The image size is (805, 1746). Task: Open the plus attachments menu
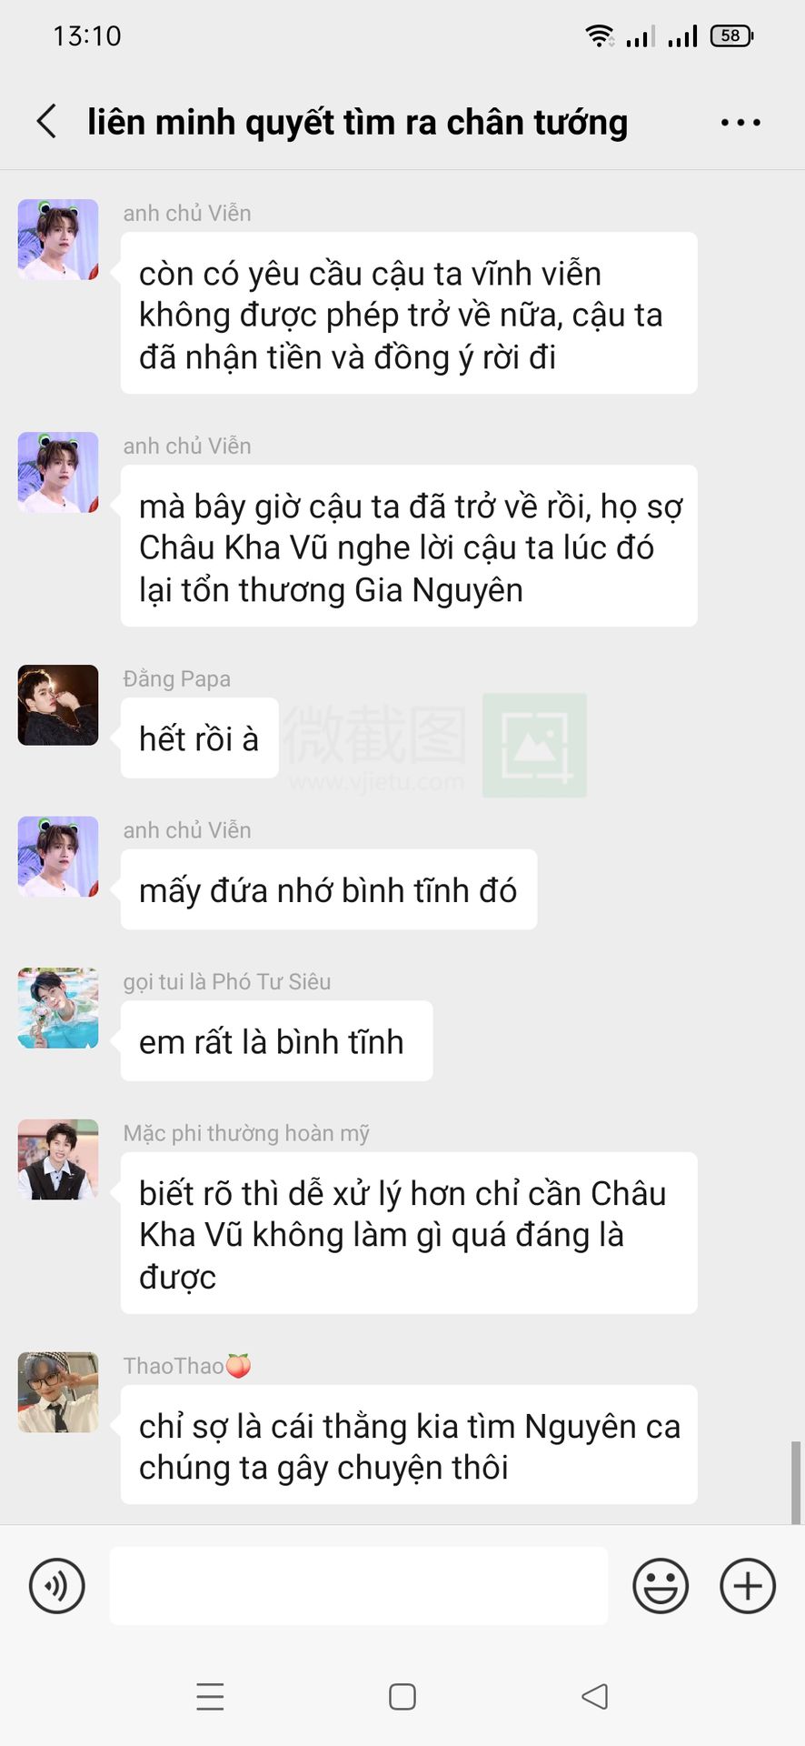[x=748, y=1586]
